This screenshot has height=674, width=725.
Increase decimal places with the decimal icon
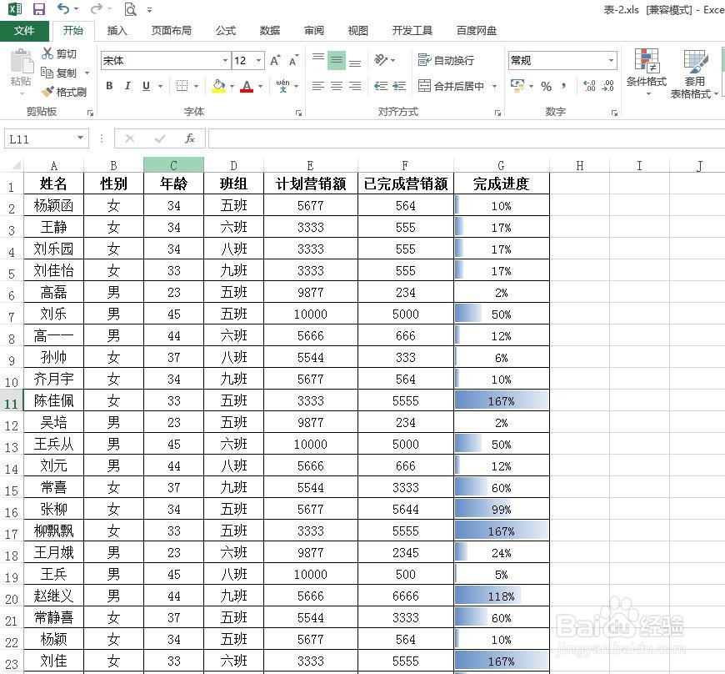pyautogui.click(x=589, y=83)
